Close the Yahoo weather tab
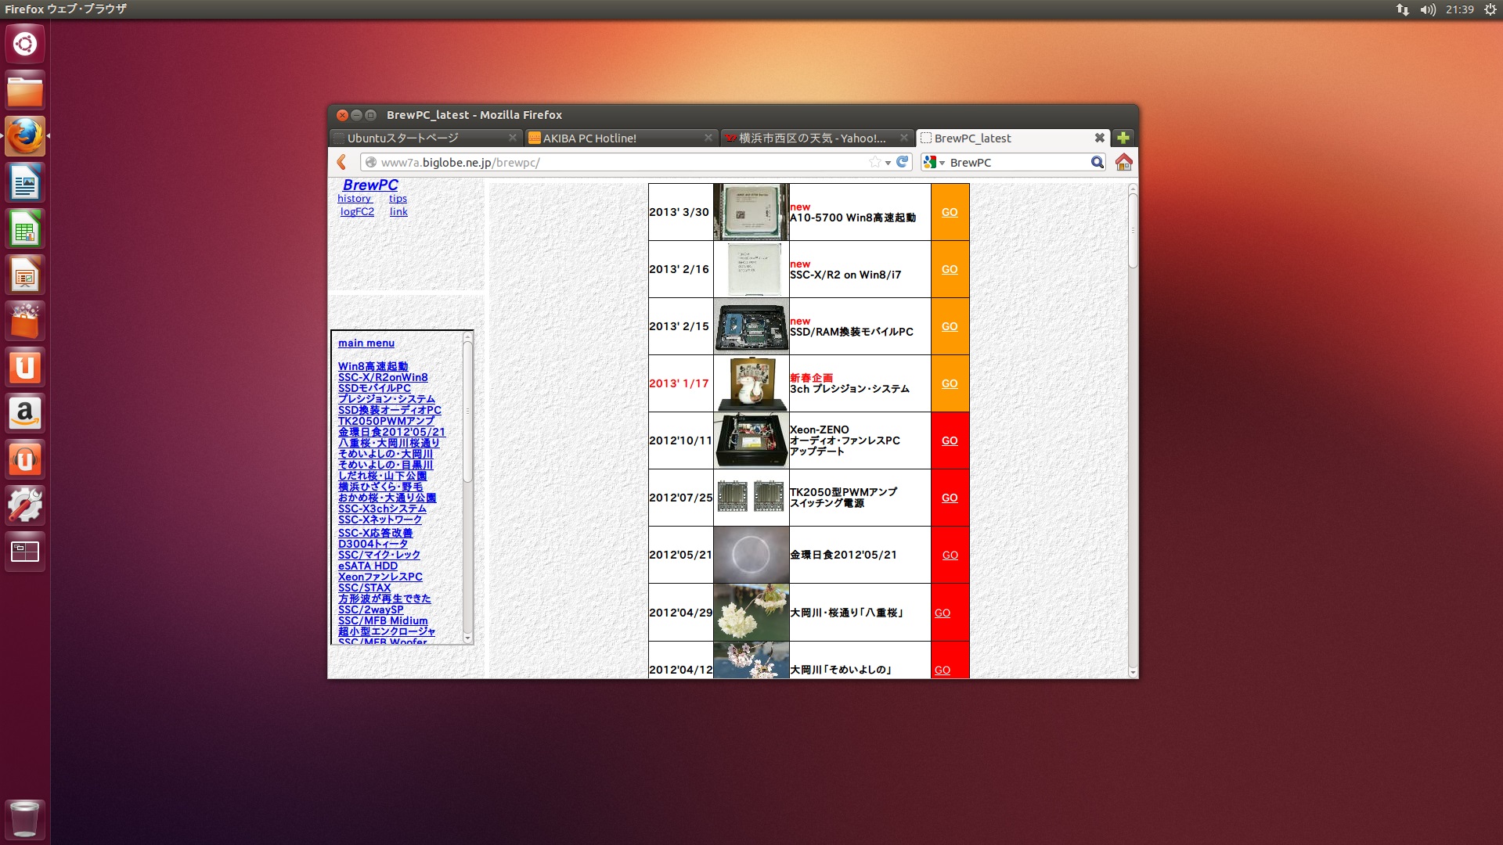Image resolution: width=1503 pixels, height=845 pixels. coord(903,138)
